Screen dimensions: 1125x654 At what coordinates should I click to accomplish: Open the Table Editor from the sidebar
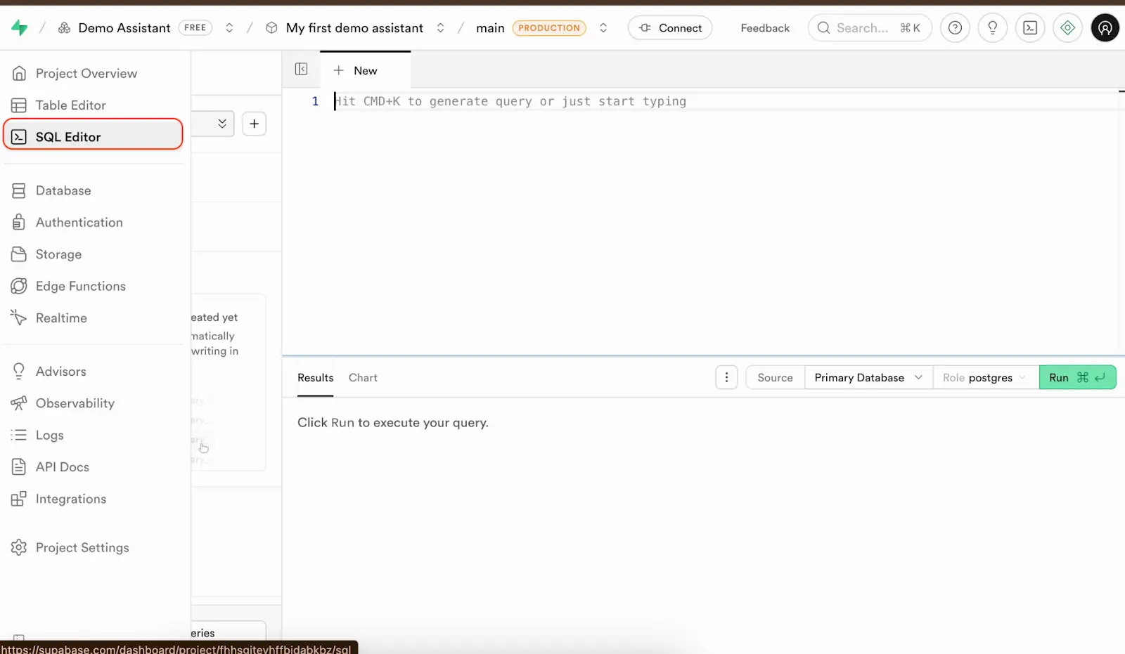(x=70, y=105)
